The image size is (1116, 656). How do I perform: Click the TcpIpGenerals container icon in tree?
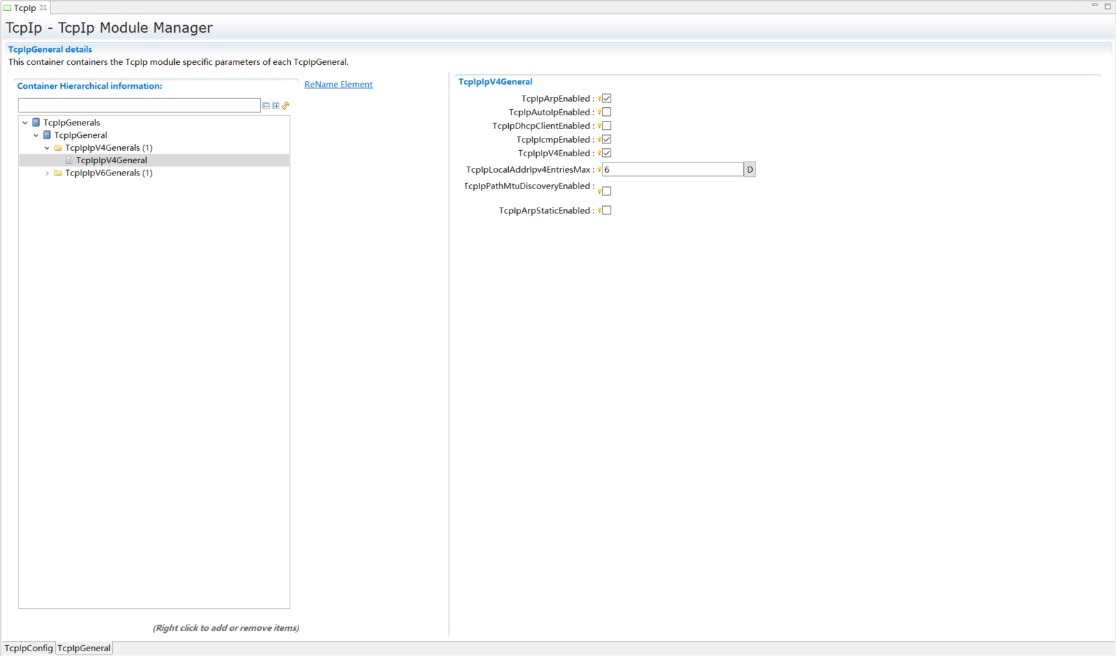[x=36, y=123]
